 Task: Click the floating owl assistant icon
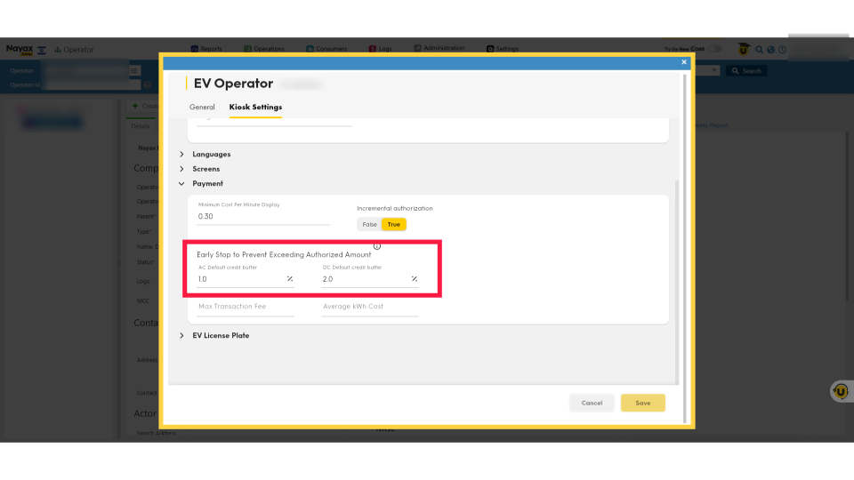(x=840, y=391)
